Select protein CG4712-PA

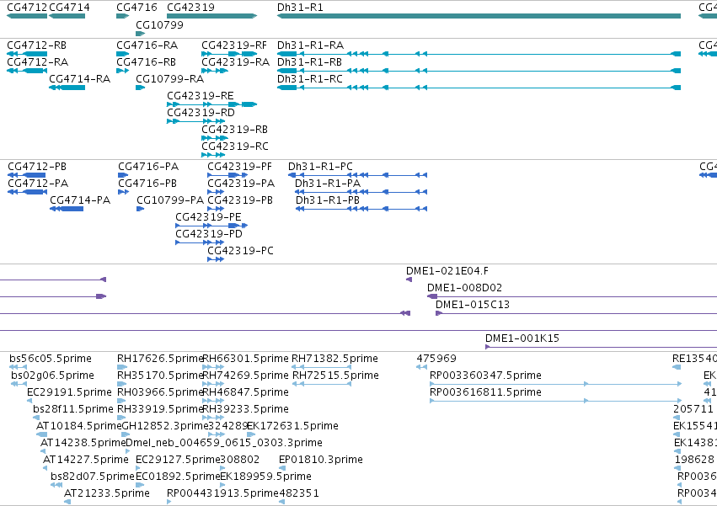(38, 184)
